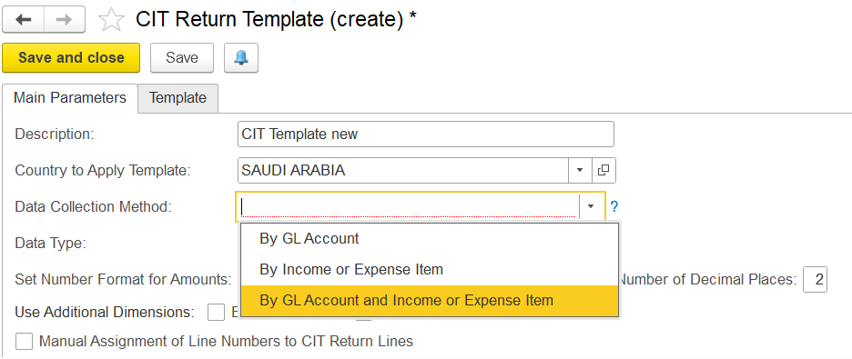Click the blue question mark help icon
The width and height of the screenshot is (852, 359).
[x=614, y=206]
